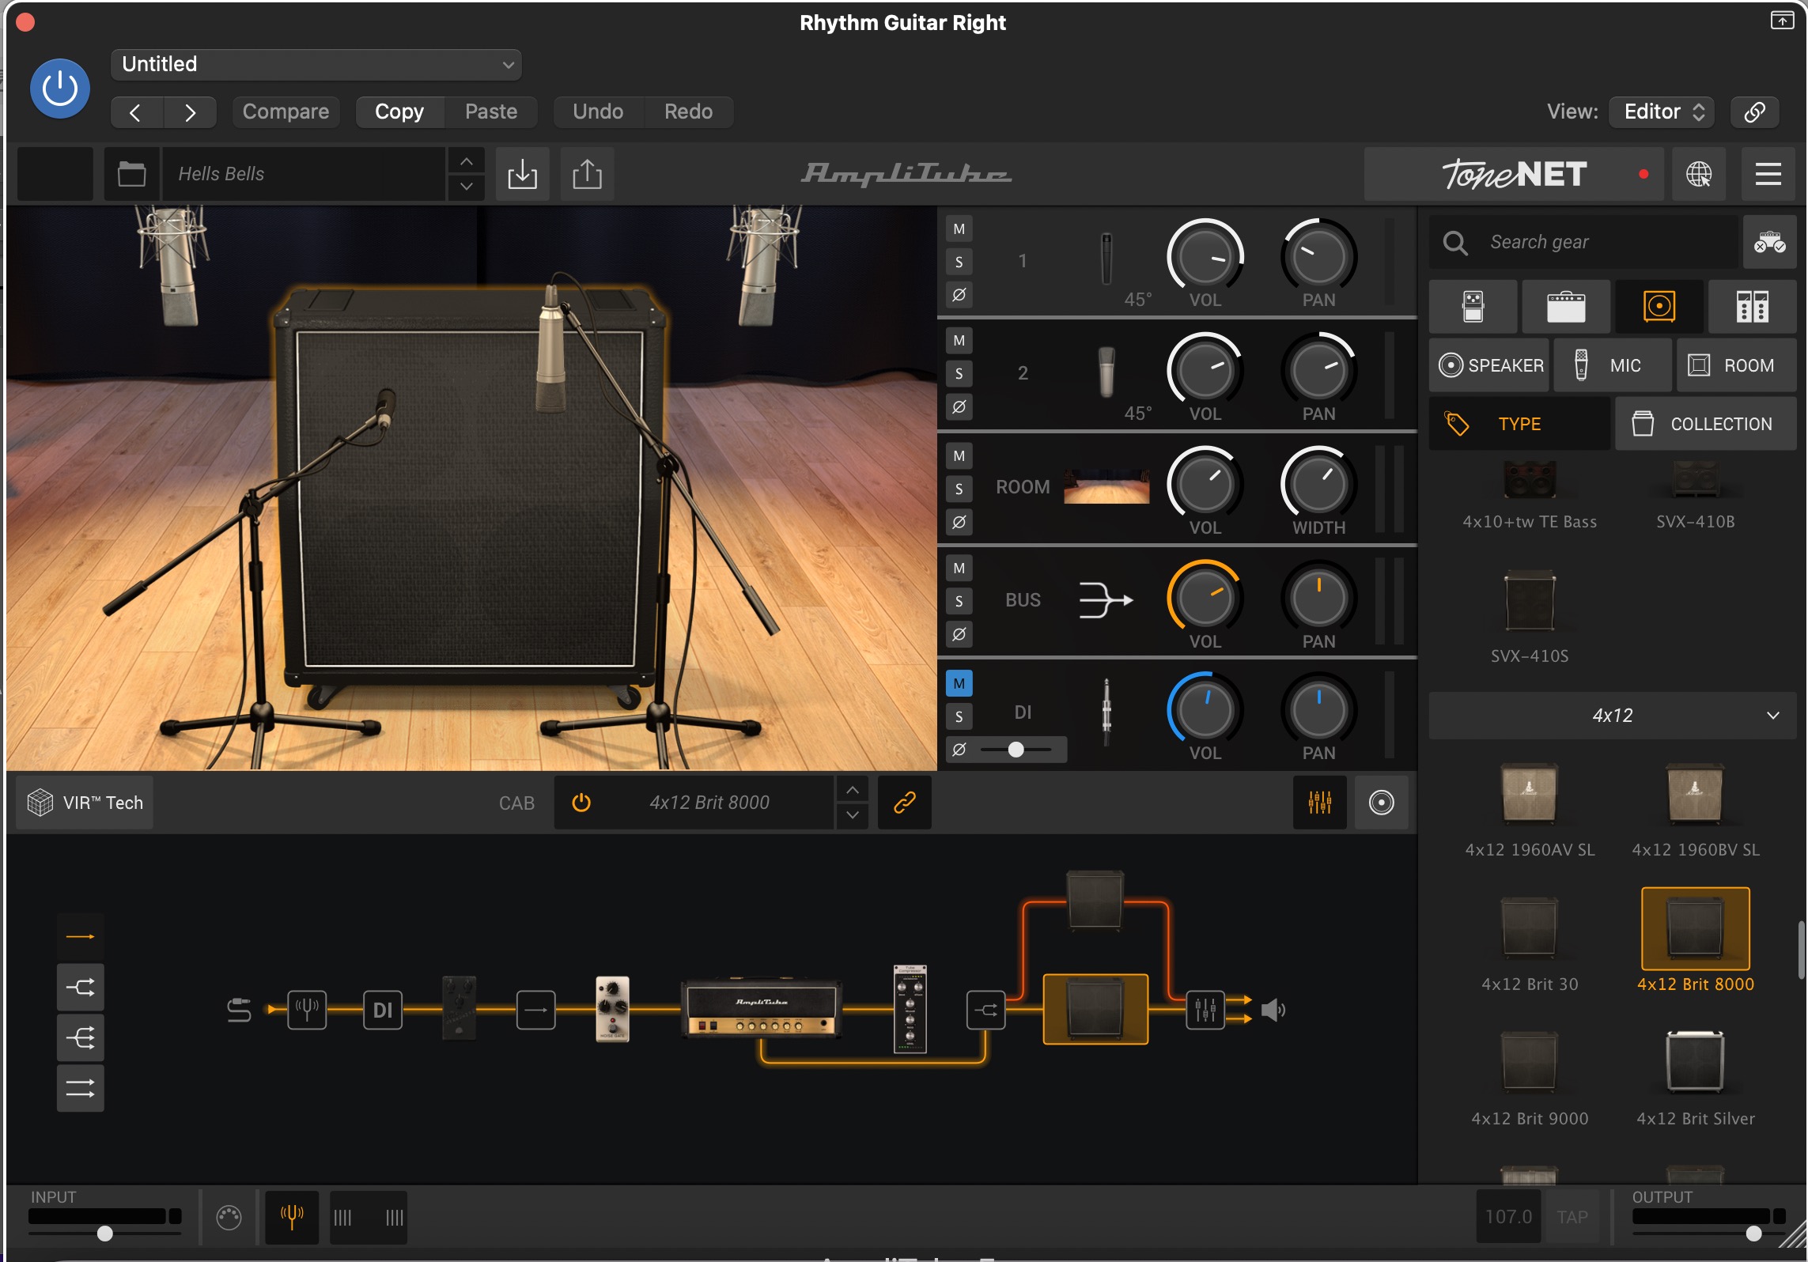Select the three-way split routing layout
This screenshot has width=1808, height=1262.
pyautogui.click(x=80, y=1038)
